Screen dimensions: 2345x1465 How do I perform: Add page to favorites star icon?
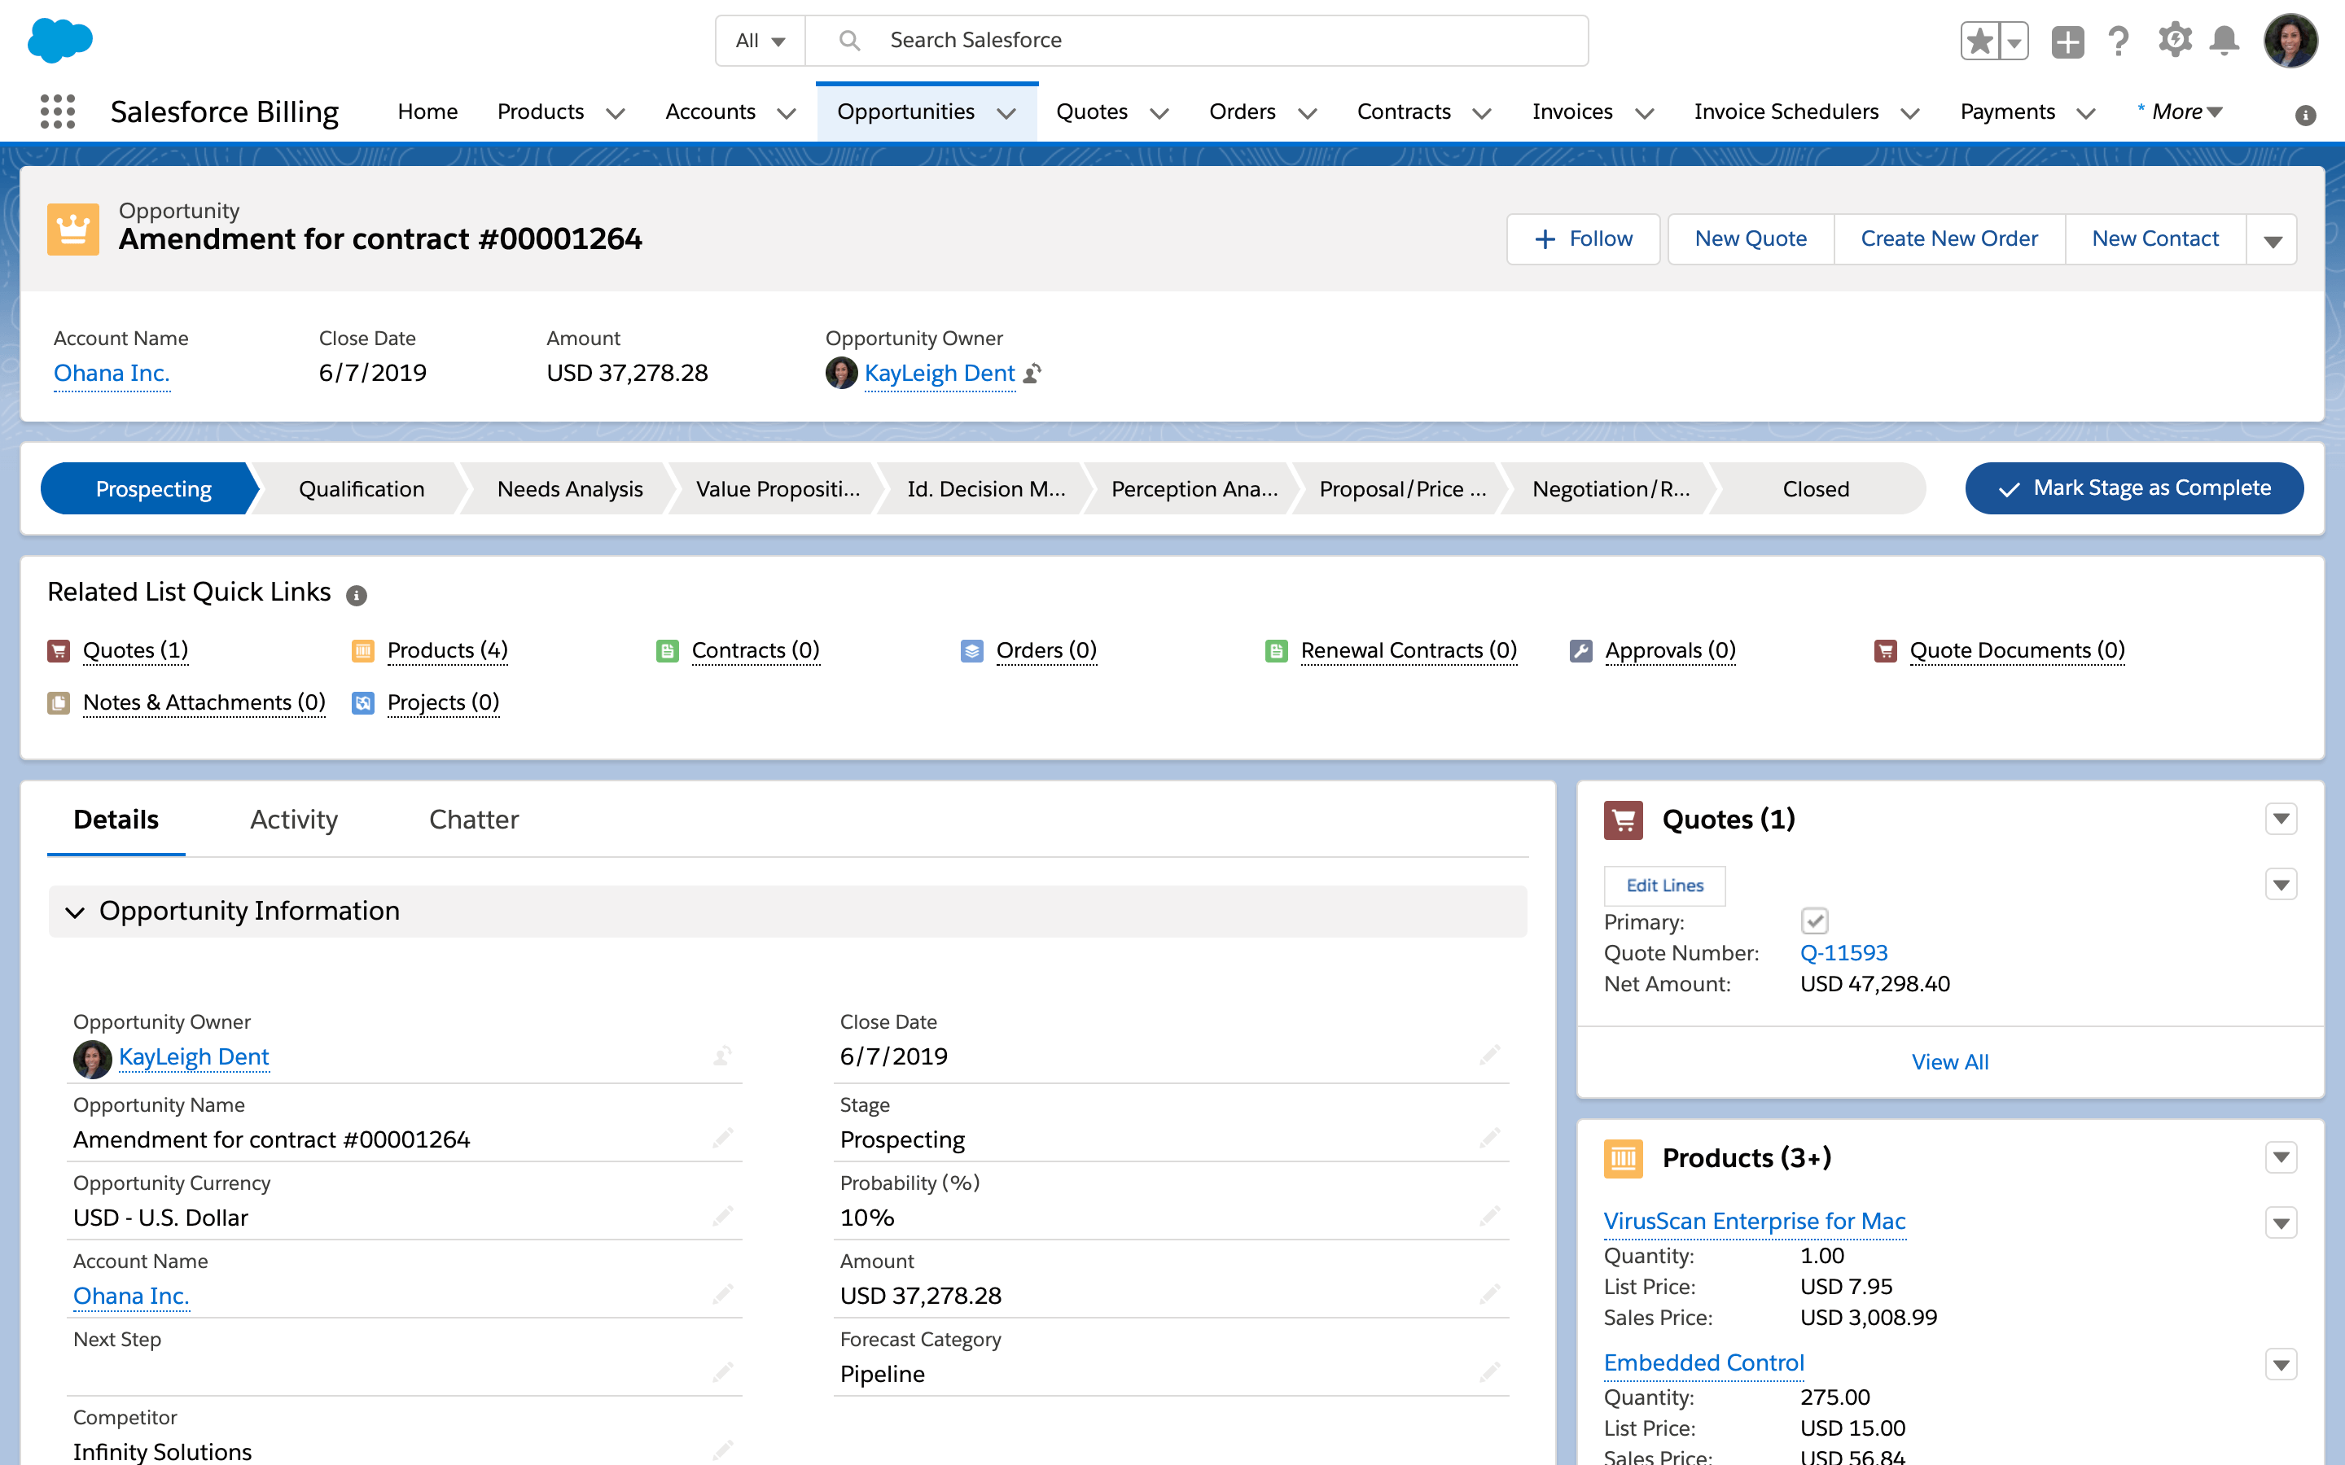[x=1979, y=41]
